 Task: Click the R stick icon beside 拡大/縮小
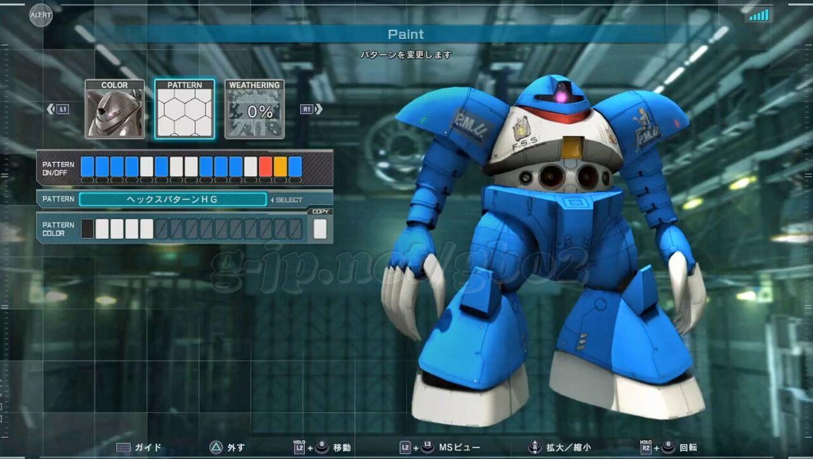click(534, 447)
